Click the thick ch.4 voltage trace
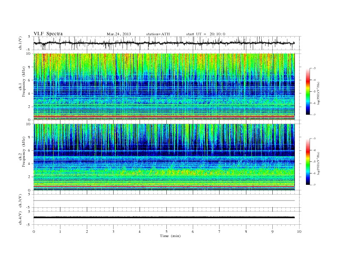Viewport: 337px width, 260px height. pyautogui.click(x=164, y=218)
